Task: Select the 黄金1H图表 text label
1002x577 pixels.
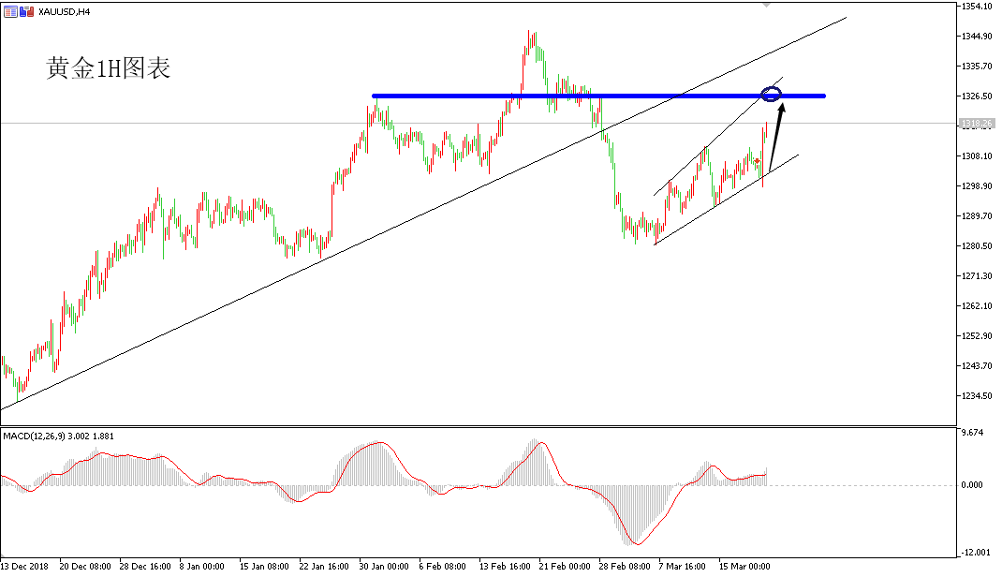Action: [x=108, y=68]
